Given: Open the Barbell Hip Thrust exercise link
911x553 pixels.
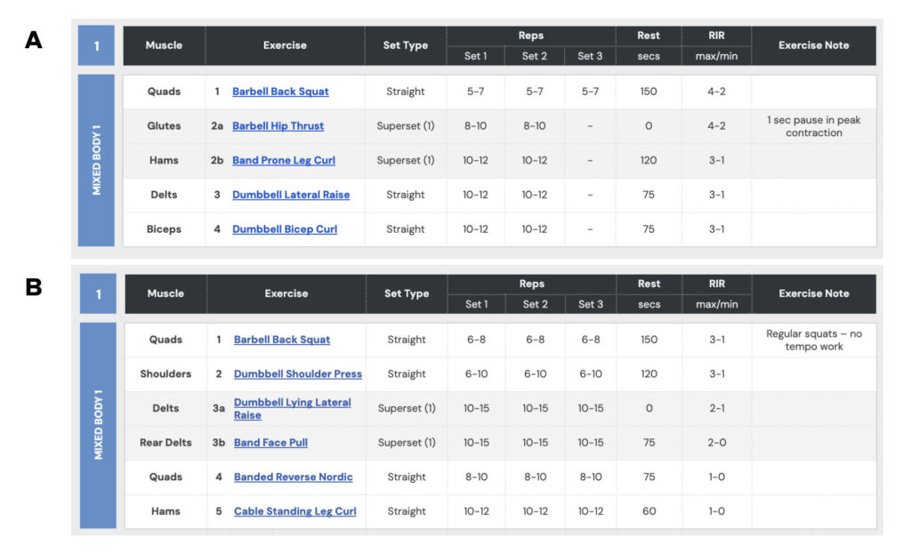Looking at the screenshot, I should tap(278, 126).
